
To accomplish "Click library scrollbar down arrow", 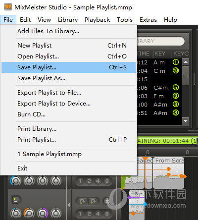I will tap(186, 121).
